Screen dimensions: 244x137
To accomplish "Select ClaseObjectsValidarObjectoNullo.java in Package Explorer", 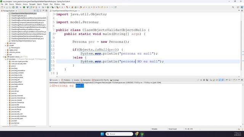I will [x=24, y=14].
